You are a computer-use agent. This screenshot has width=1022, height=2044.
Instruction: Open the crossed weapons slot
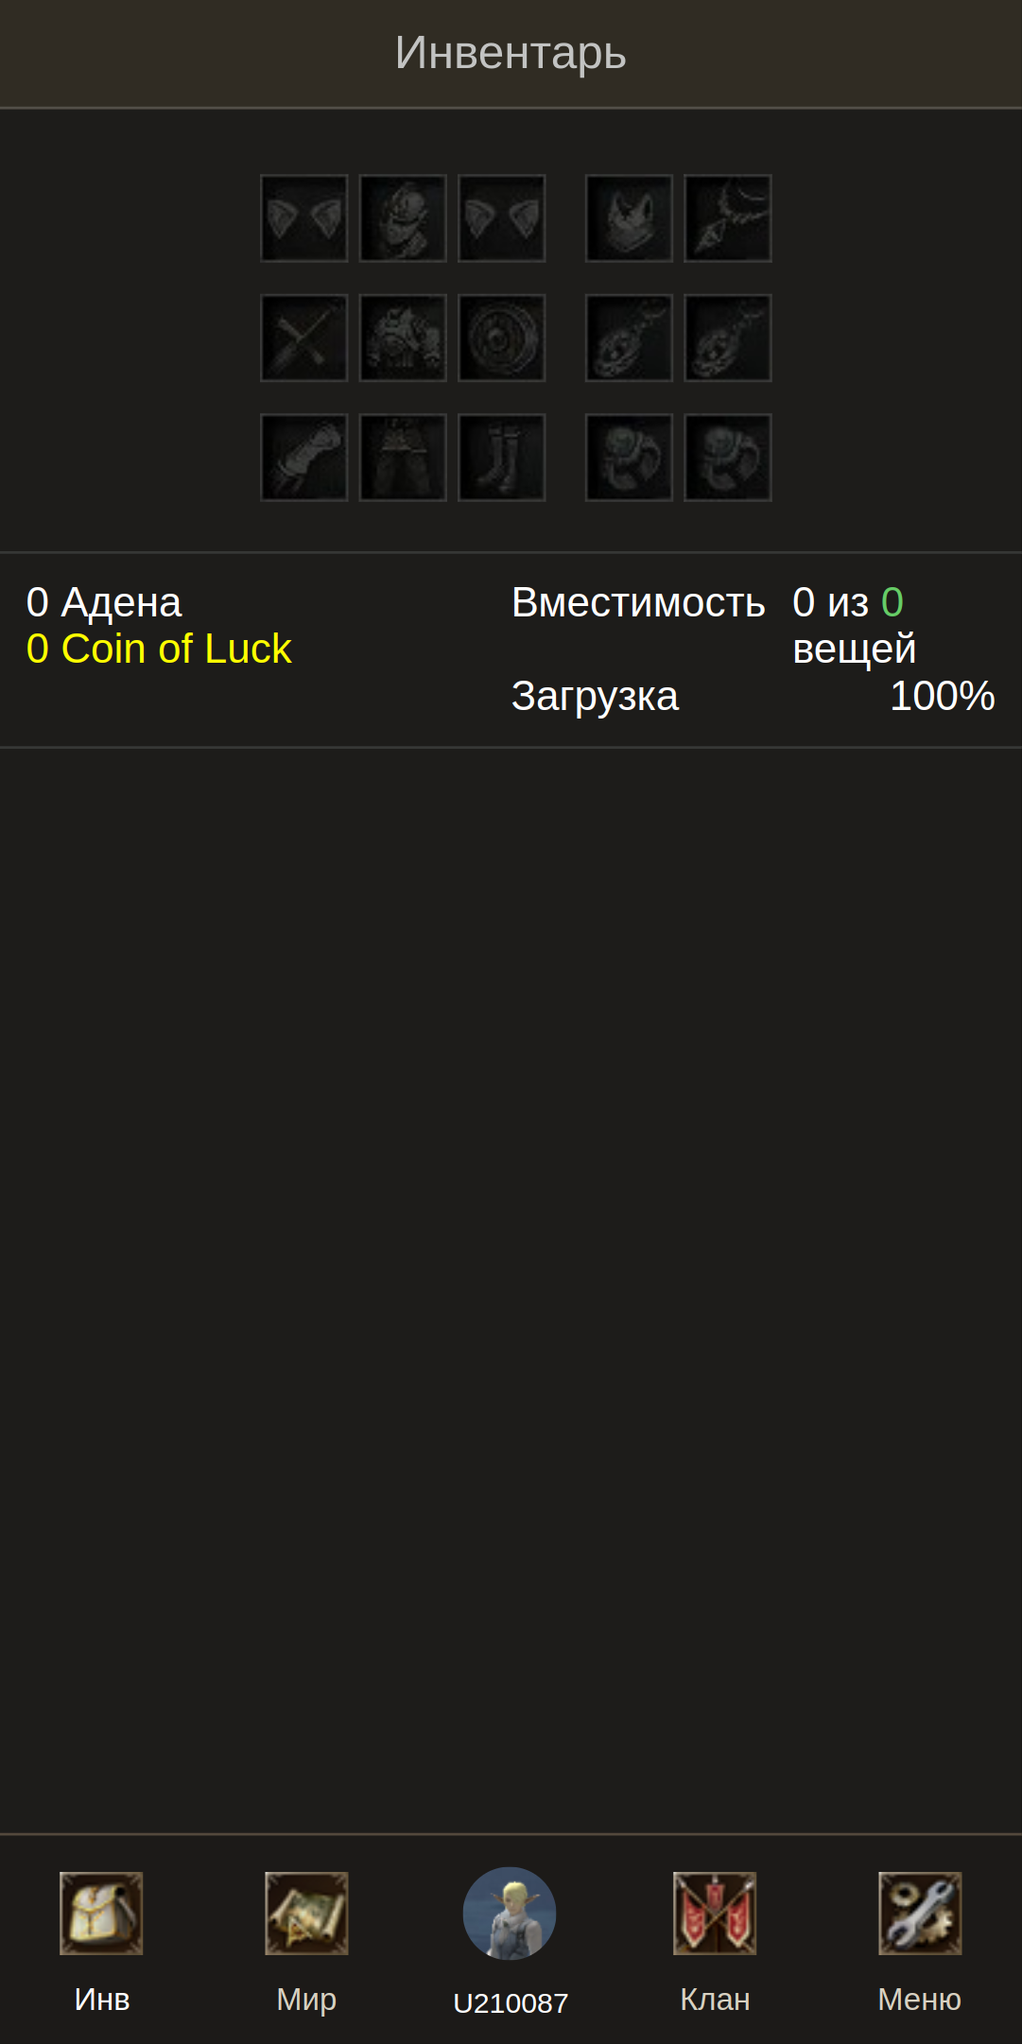[x=304, y=338]
